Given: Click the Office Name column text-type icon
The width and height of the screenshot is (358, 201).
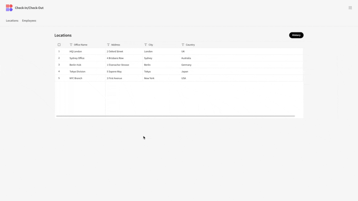Looking at the screenshot, I should (71, 45).
